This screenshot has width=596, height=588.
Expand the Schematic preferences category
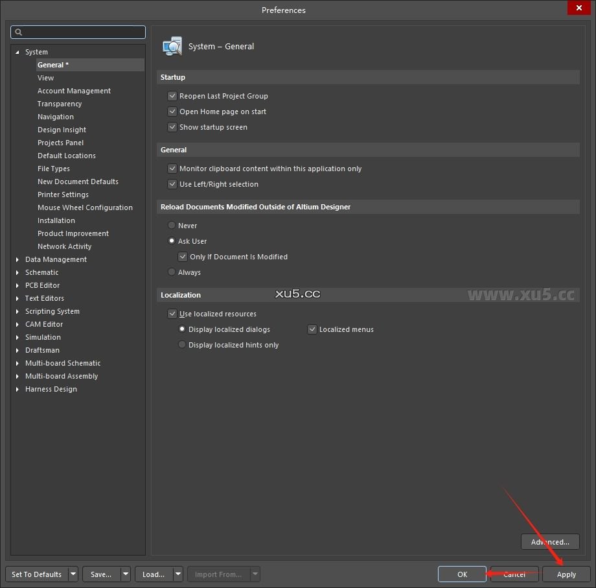pos(16,272)
